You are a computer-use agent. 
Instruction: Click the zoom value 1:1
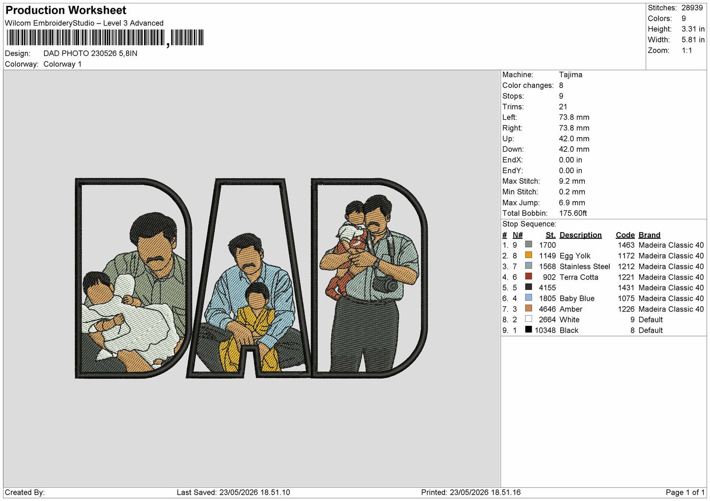(686, 51)
